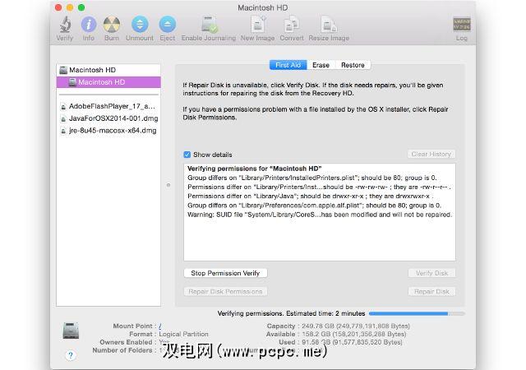Screen dimensions: 526x370
Task: Click the New Image toolbar icon
Action: pos(257,25)
